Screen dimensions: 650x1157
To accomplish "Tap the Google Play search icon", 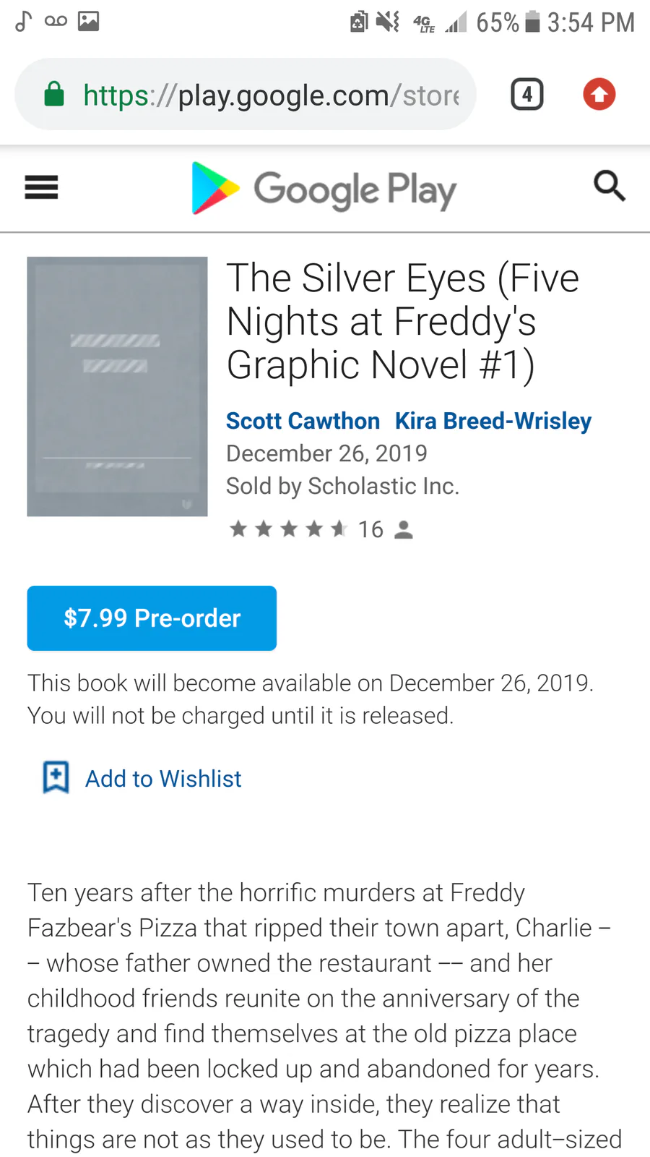I will [x=609, y=187].
